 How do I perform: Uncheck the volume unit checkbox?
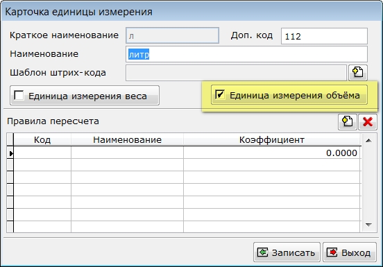tap(220, 95)
